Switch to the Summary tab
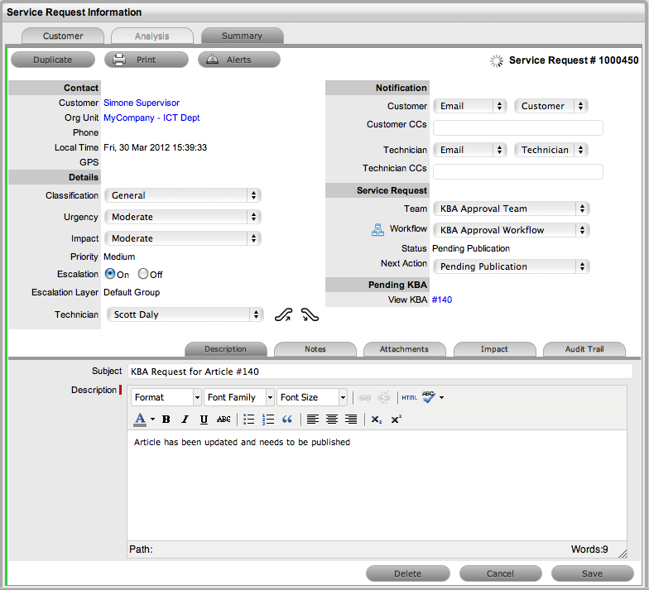This screenshot has width=649, height=590. click(x=242, y=36)
